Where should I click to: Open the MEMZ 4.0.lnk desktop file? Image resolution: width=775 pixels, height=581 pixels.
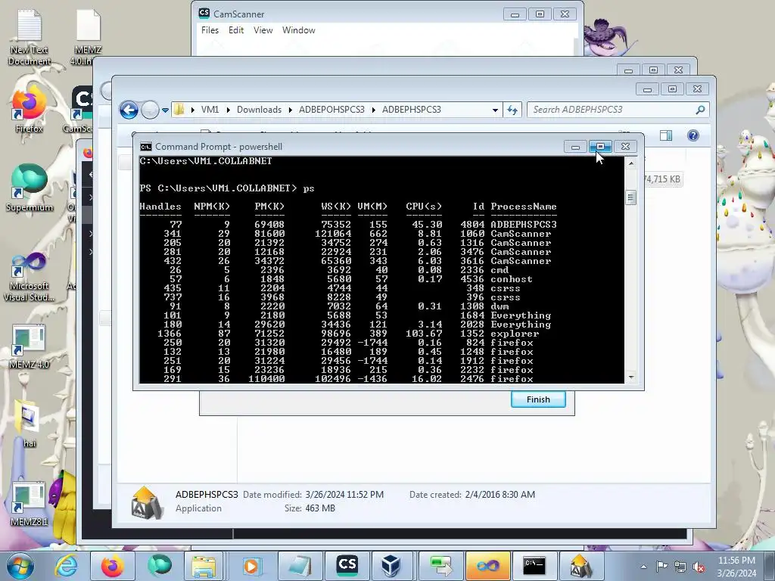point(88,37)
